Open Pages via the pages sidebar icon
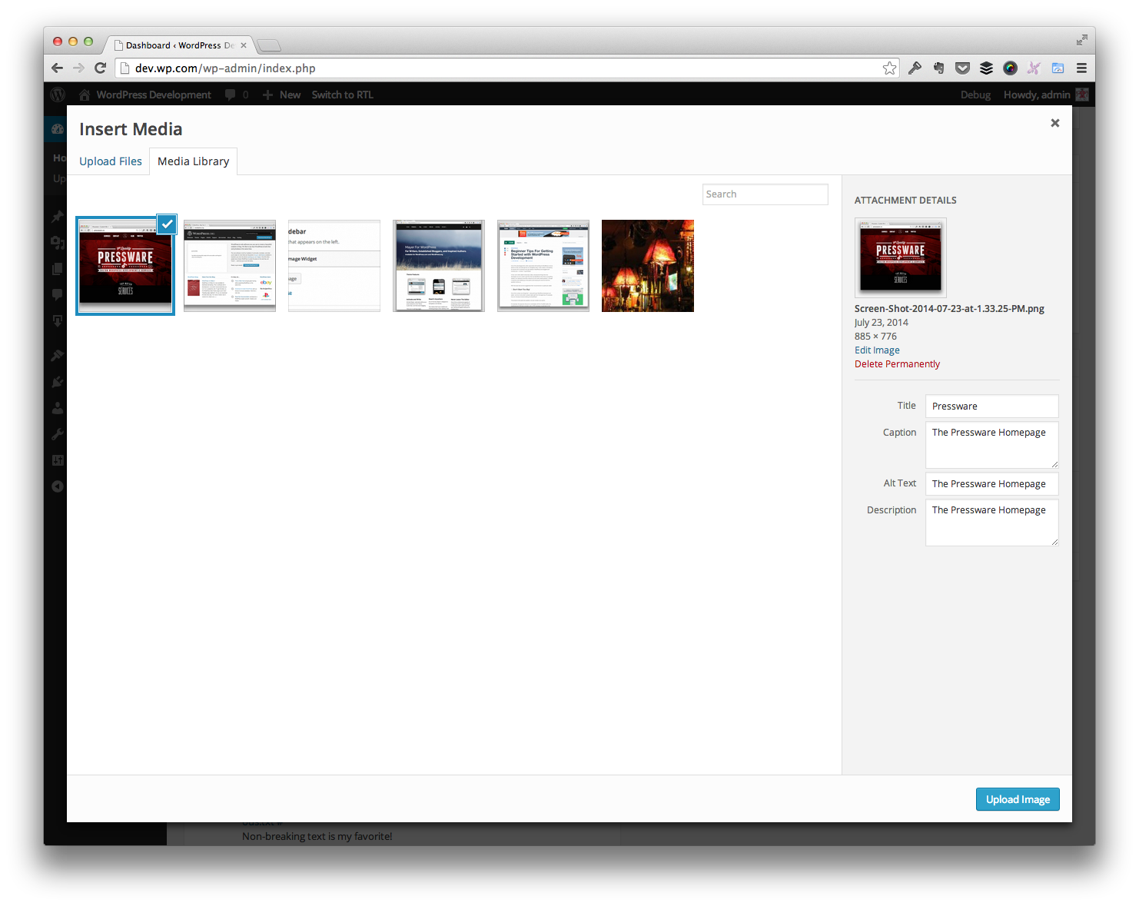1139x906 pixels. (57, 268)
